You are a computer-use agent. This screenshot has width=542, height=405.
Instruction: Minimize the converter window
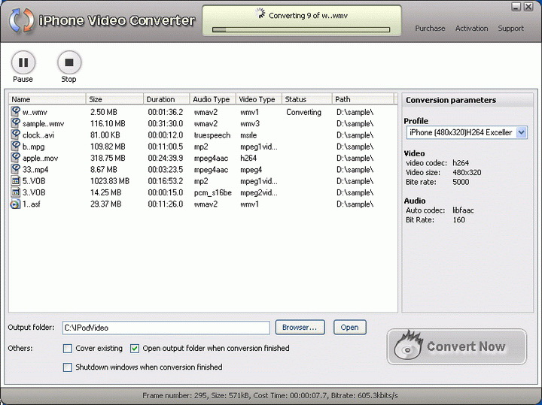pyautogui.click(x=516, y=7)
